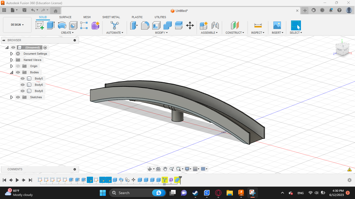Select the Create Sketch tool
The image size is (355, 199).
point(40,25)
